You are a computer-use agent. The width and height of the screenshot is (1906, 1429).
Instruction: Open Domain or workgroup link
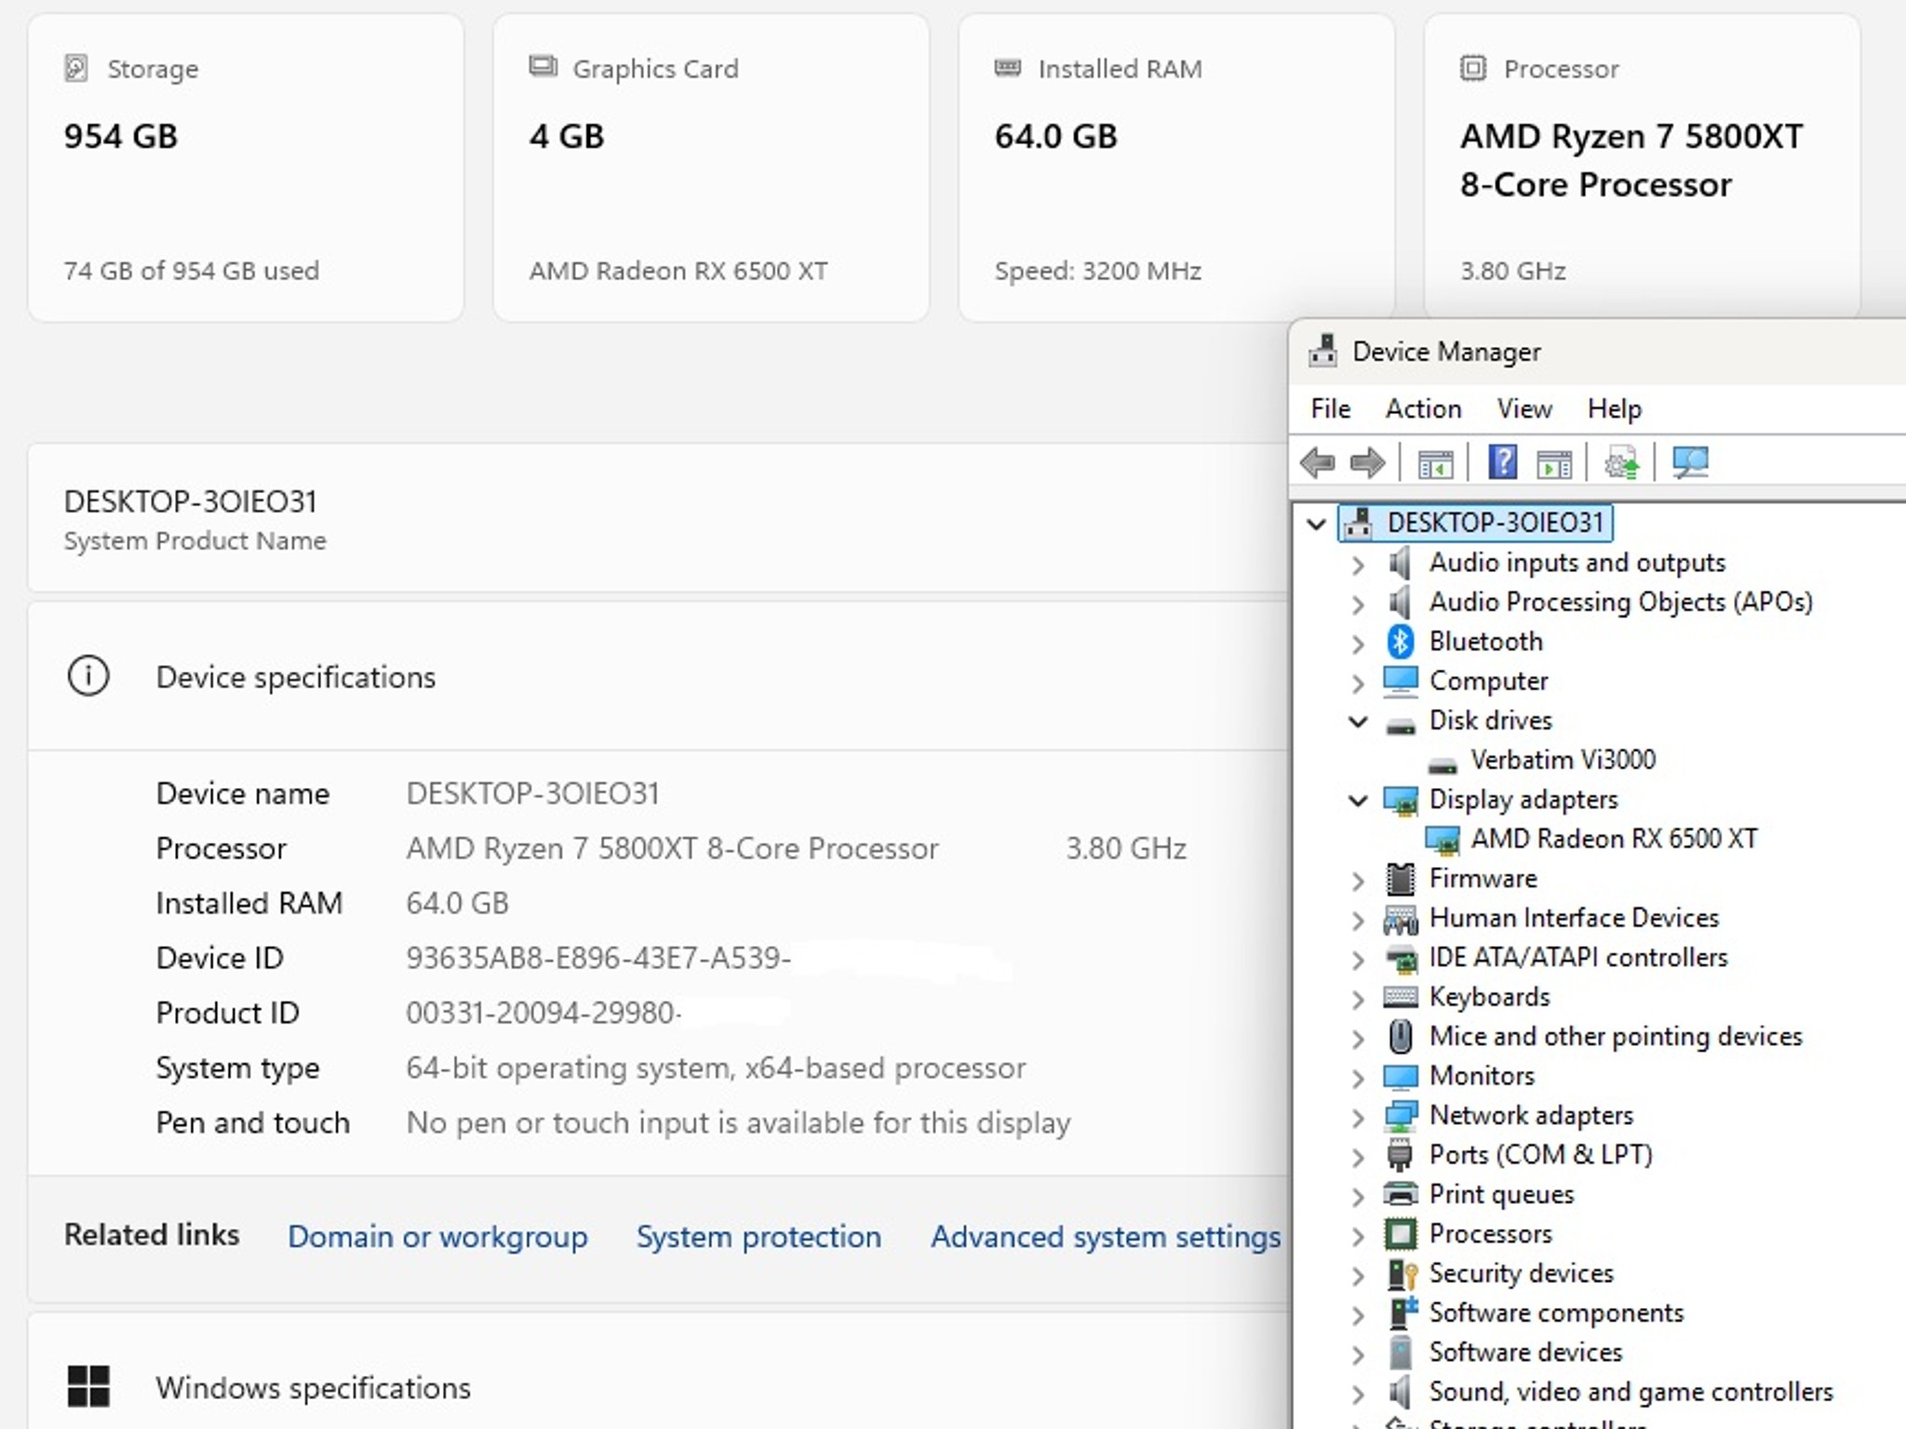[437, 1236]
